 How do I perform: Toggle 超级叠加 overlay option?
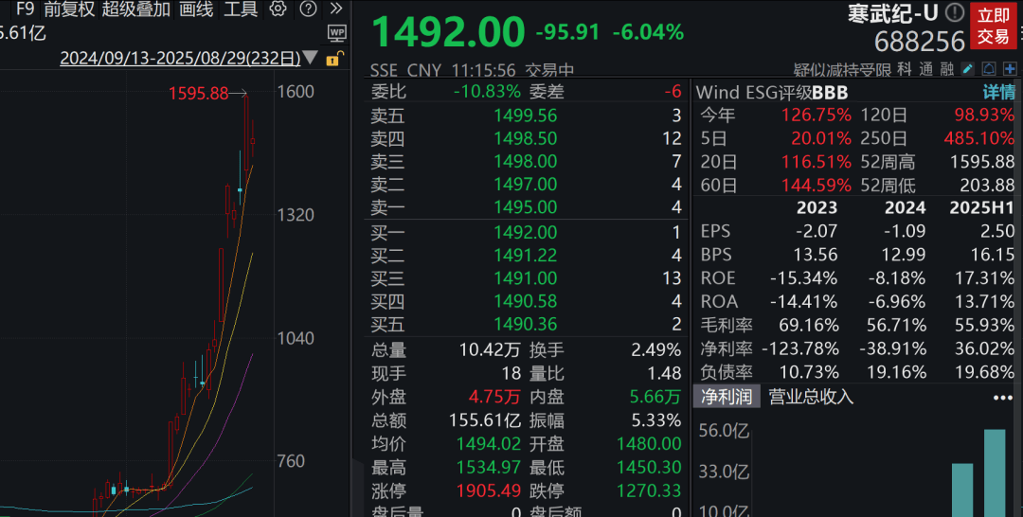pyautogui.click(x=136, y=9)
